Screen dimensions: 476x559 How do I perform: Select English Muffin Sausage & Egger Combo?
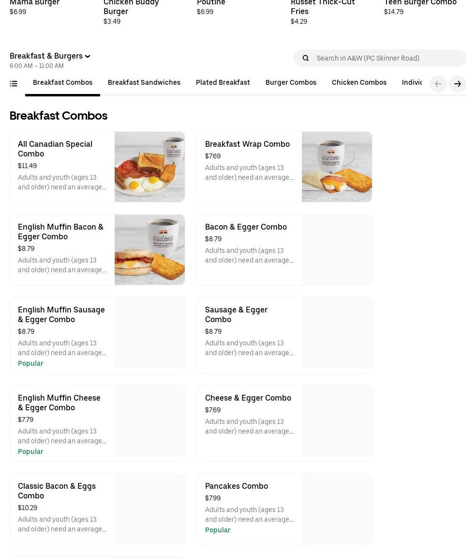[x=61, y=314]
